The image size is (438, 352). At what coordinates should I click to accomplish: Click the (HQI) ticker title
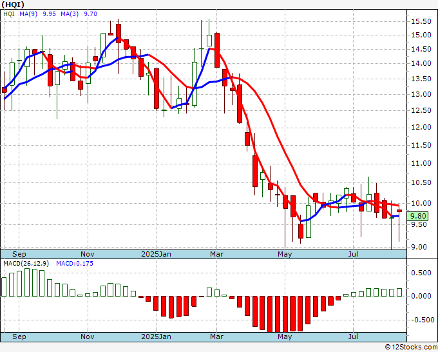tap(13, 5)
